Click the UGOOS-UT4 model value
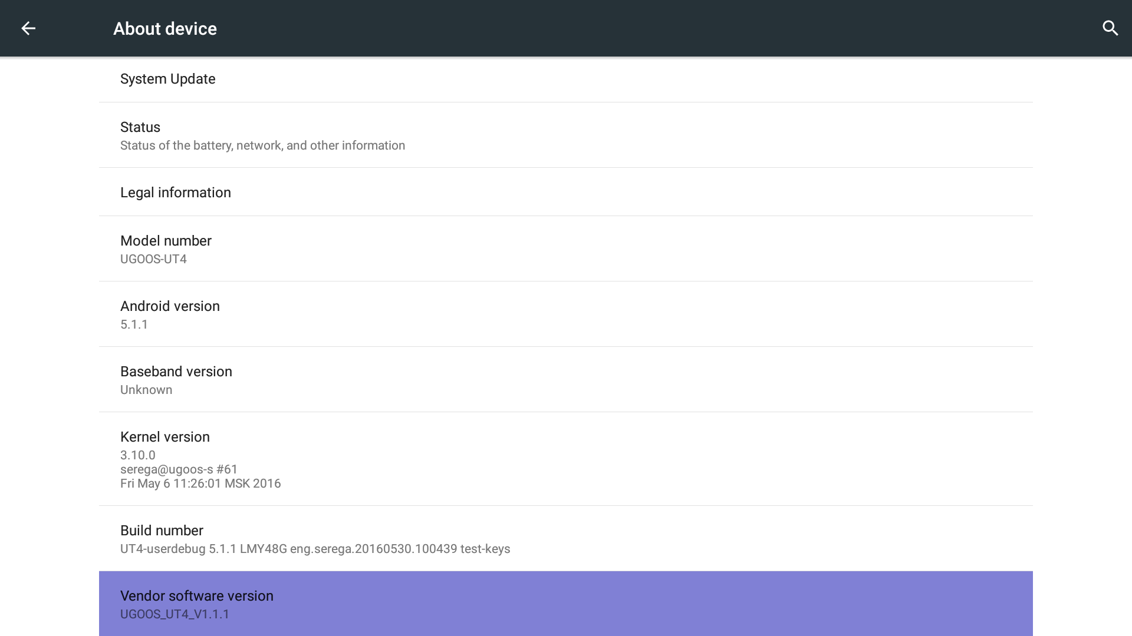 click(153, 259)
